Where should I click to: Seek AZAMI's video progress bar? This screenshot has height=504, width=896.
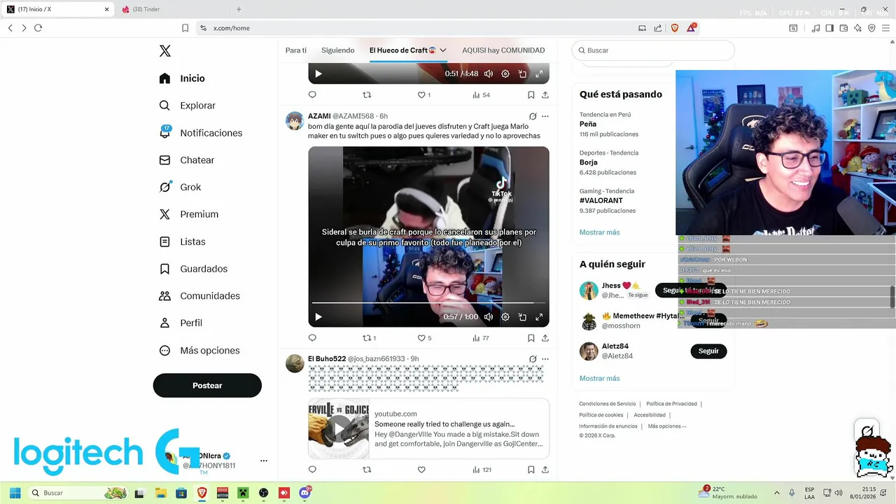428,303
